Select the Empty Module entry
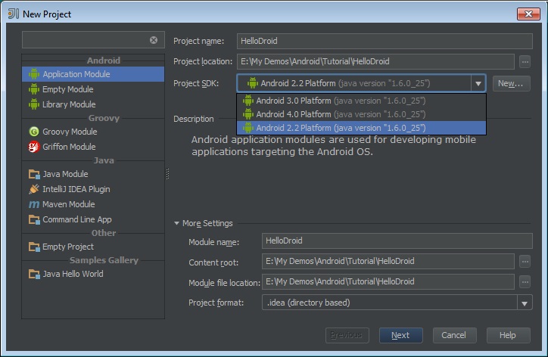The image size is (548, 357). 93,89
